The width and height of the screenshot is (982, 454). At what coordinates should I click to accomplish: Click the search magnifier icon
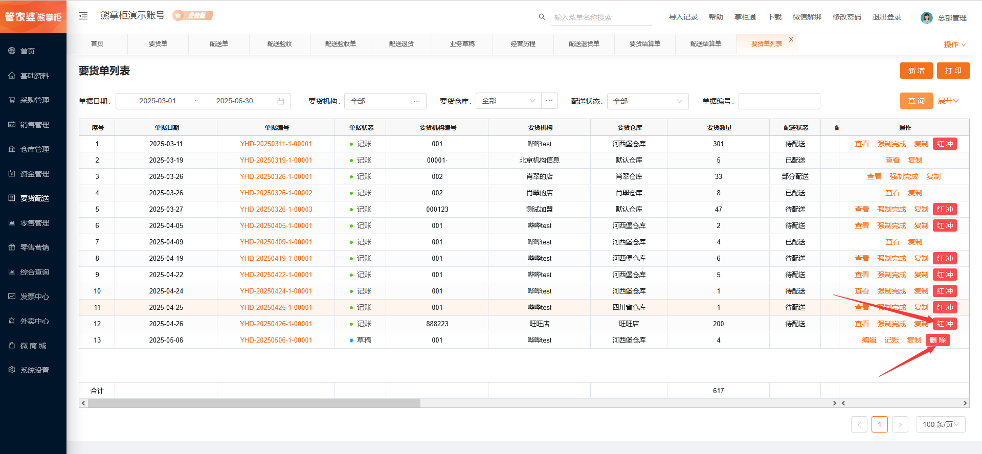[542, 17]
